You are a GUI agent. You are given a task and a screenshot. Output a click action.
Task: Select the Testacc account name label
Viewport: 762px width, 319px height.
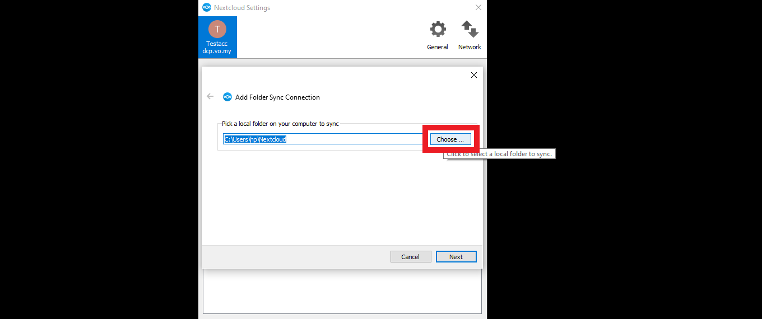click(217, 44)
